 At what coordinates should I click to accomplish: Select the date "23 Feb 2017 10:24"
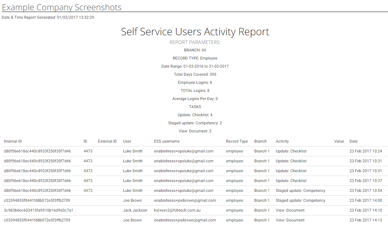point(366,151)
